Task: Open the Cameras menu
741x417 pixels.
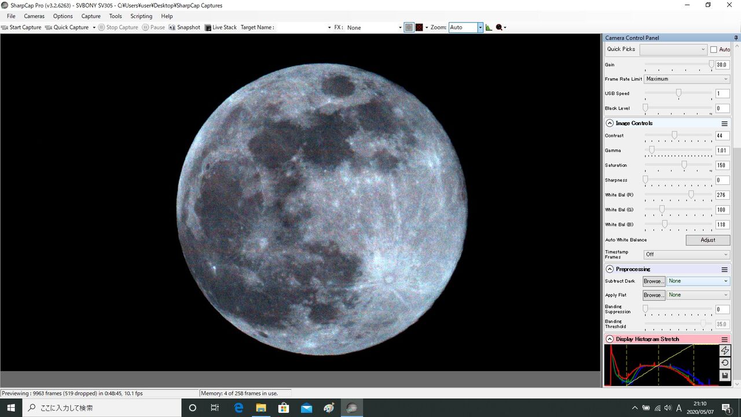Action: point(34,16)
